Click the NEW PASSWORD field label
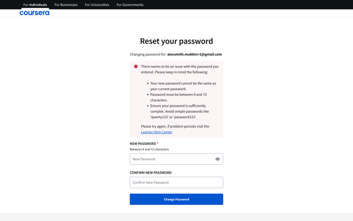 point(143,144)
